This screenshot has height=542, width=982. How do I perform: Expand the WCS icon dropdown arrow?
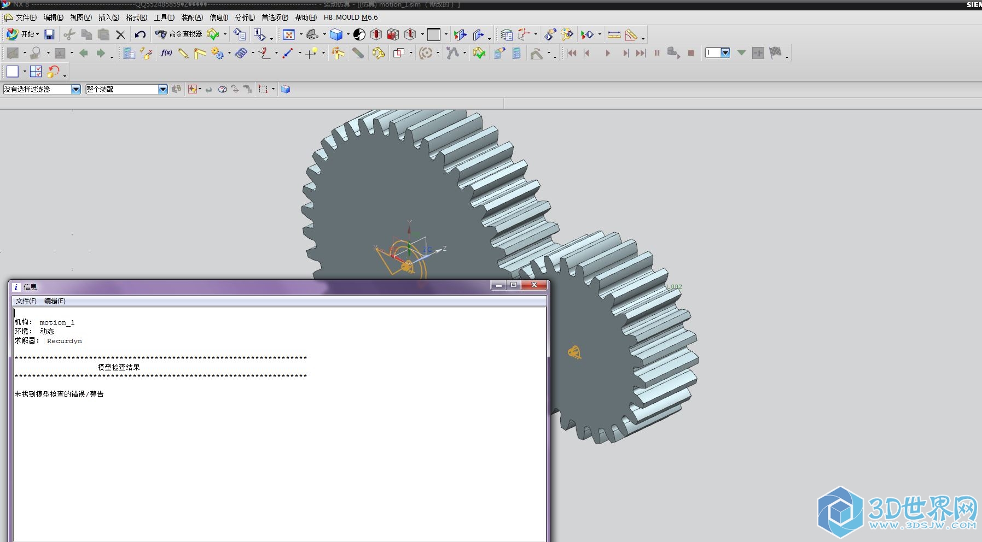(536, 34)
